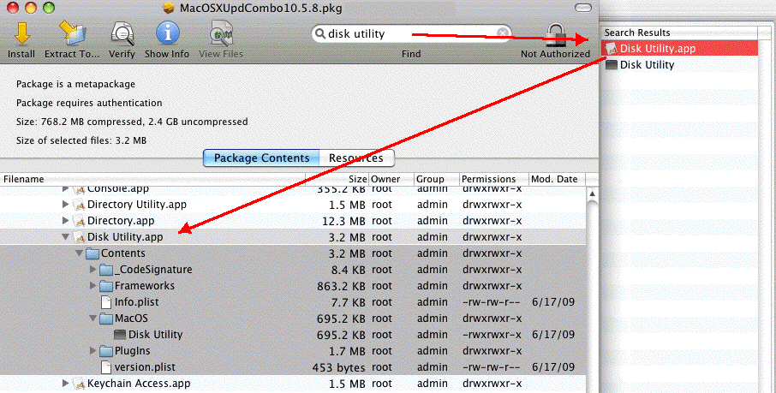Click the Info.plist document icon
The image size is (776, 393).
106,302
